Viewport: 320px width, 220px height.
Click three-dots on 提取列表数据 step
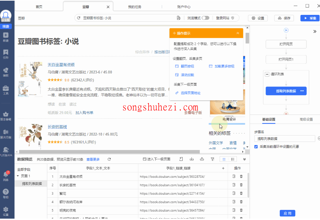[x=302, y=91]
